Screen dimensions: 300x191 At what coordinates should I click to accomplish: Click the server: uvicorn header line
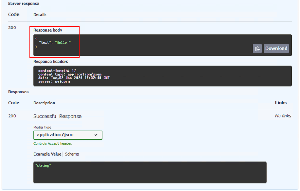[54, 81]
